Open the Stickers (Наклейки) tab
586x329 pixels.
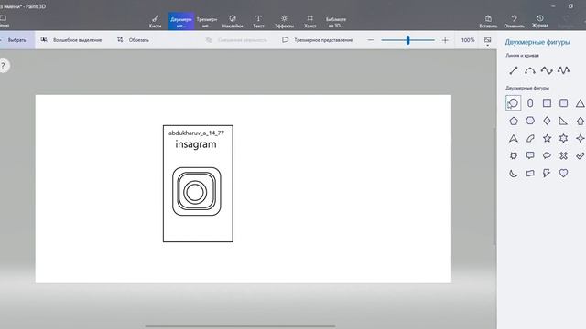[x=233, y=21]
